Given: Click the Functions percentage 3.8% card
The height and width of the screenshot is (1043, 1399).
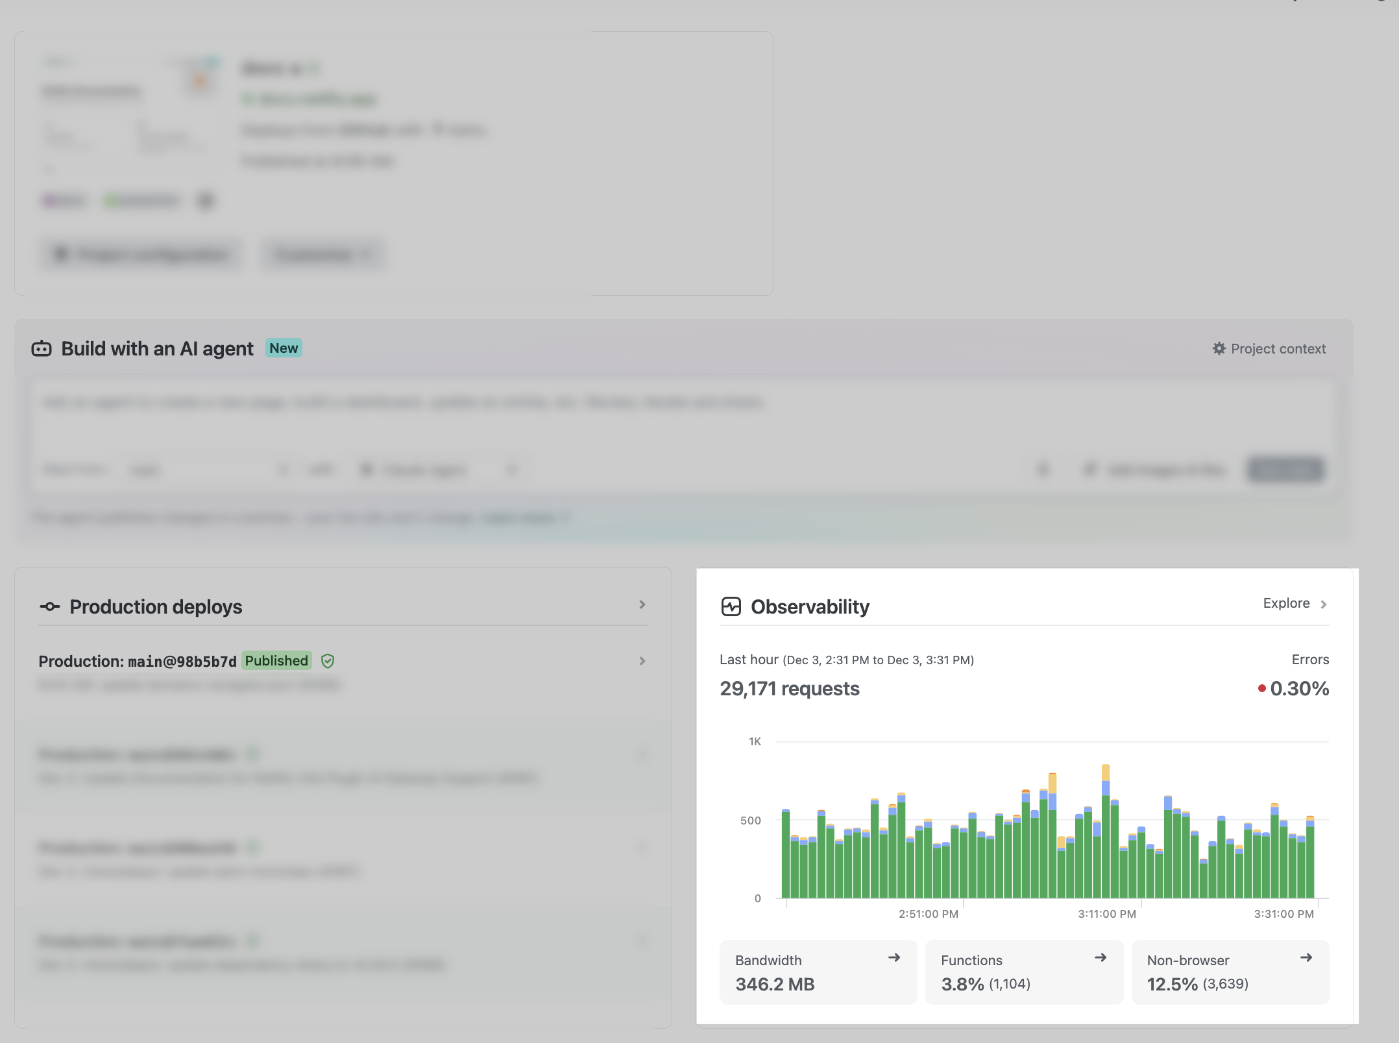Looking at the screenshot, I should tap(962, 984).
